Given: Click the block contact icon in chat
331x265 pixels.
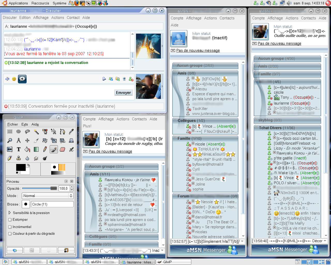Looking at the screenshot, I should pyautogui.click(x=131, y=79).
